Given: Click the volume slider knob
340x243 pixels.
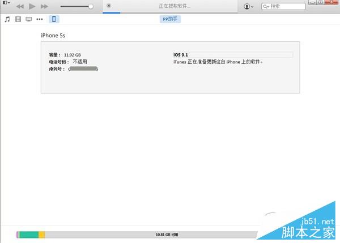Looking at the screenshot, I should tap(91, 6).
